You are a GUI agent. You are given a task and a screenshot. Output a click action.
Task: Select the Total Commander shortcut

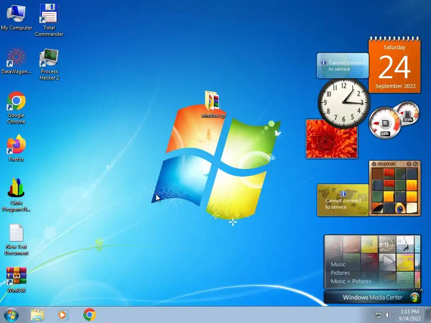coord(49,20)
